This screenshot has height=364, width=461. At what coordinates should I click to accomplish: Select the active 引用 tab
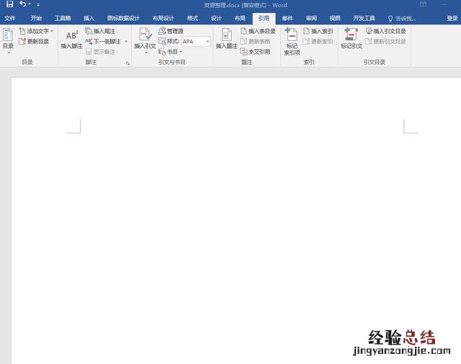(x=264, y=18)
